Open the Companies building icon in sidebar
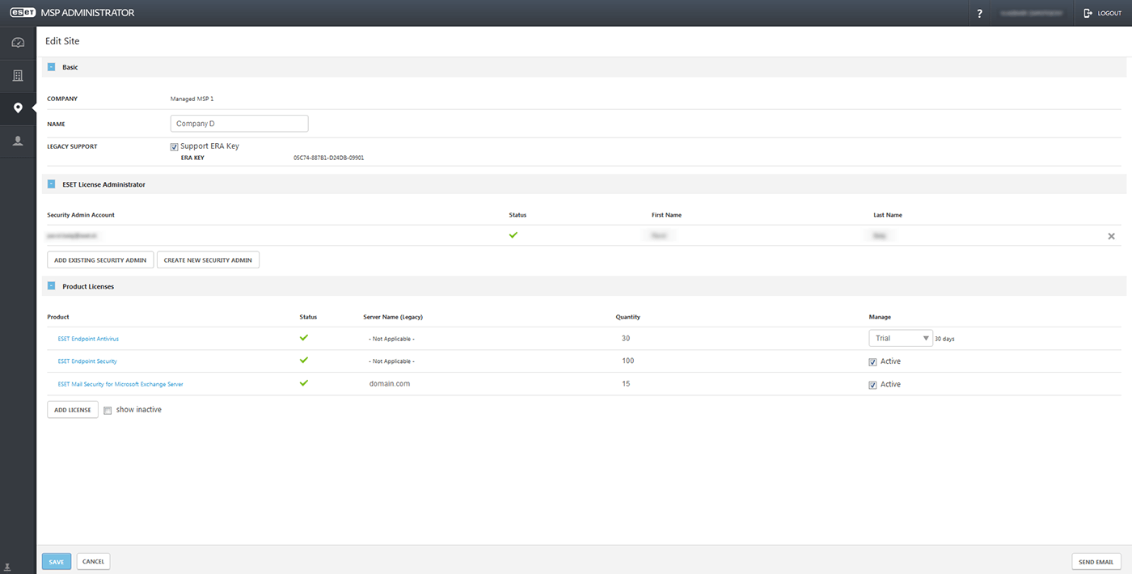The image size is (1132, 574). coord(18,76)
